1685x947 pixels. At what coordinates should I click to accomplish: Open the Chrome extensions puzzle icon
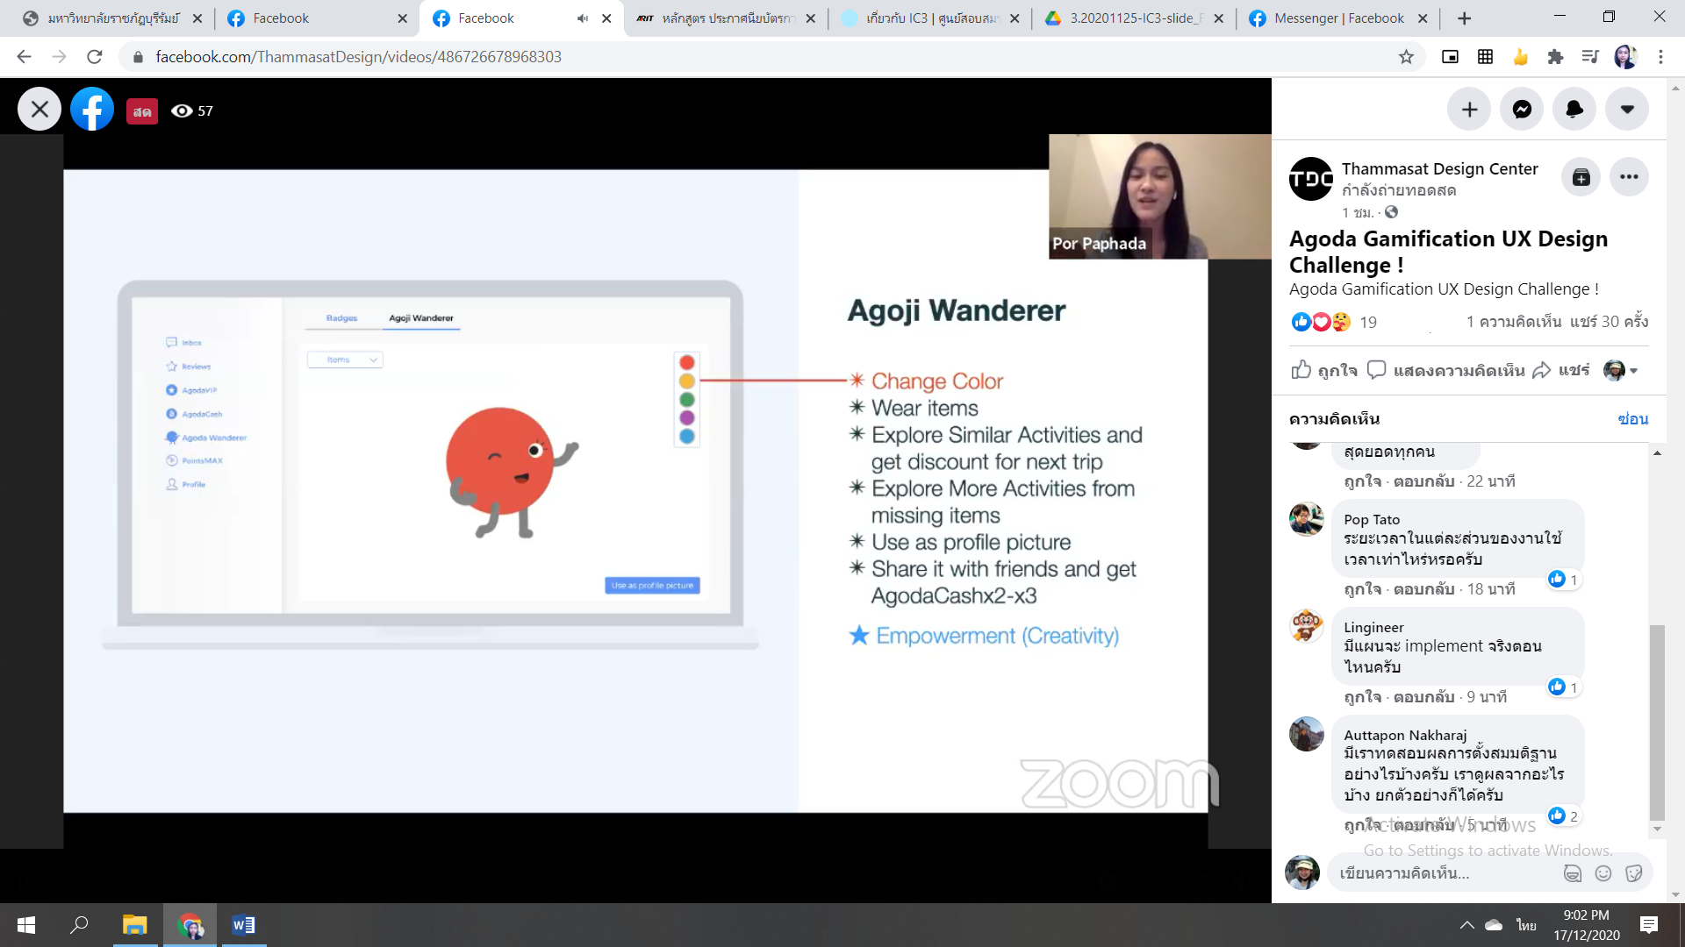tap(1555, 57)
